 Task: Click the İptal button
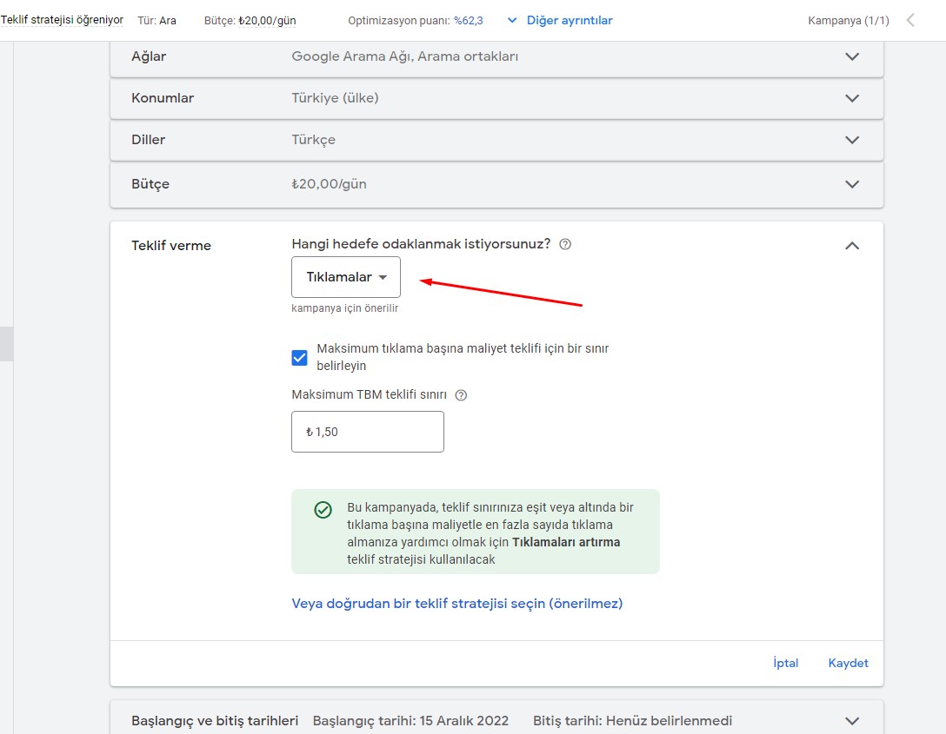[x=785, y=663]
